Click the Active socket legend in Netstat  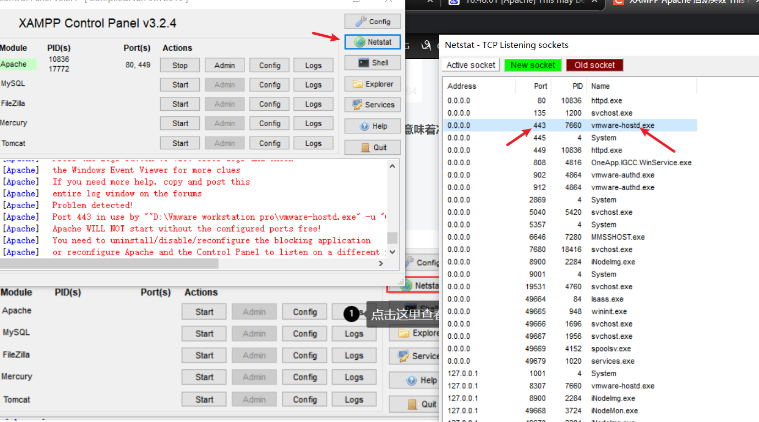point(471,65)
